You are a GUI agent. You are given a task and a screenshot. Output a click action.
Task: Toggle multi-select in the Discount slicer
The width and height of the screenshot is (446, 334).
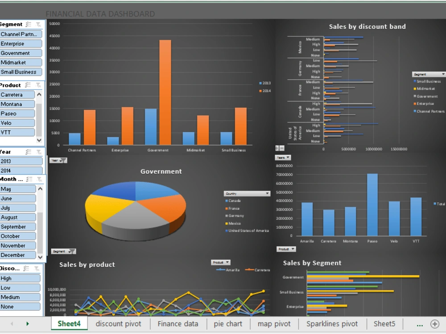click(x=26, y=269)
